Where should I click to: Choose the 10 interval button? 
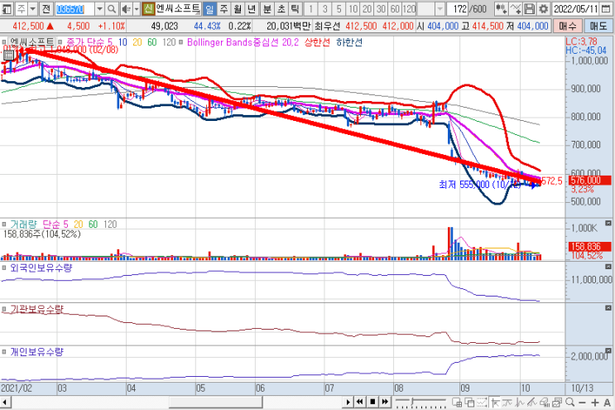pos(353,8)
